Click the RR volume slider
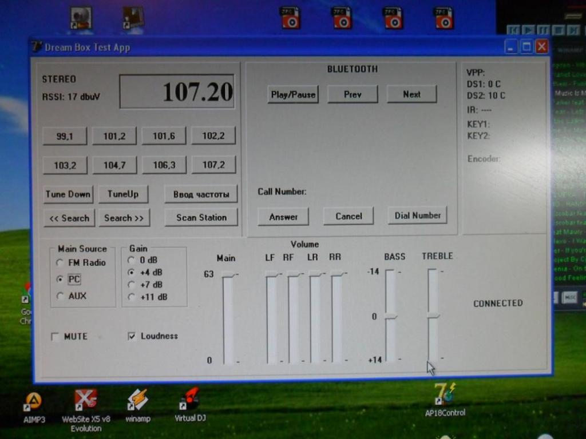The image size is (586, 439). 336,317
